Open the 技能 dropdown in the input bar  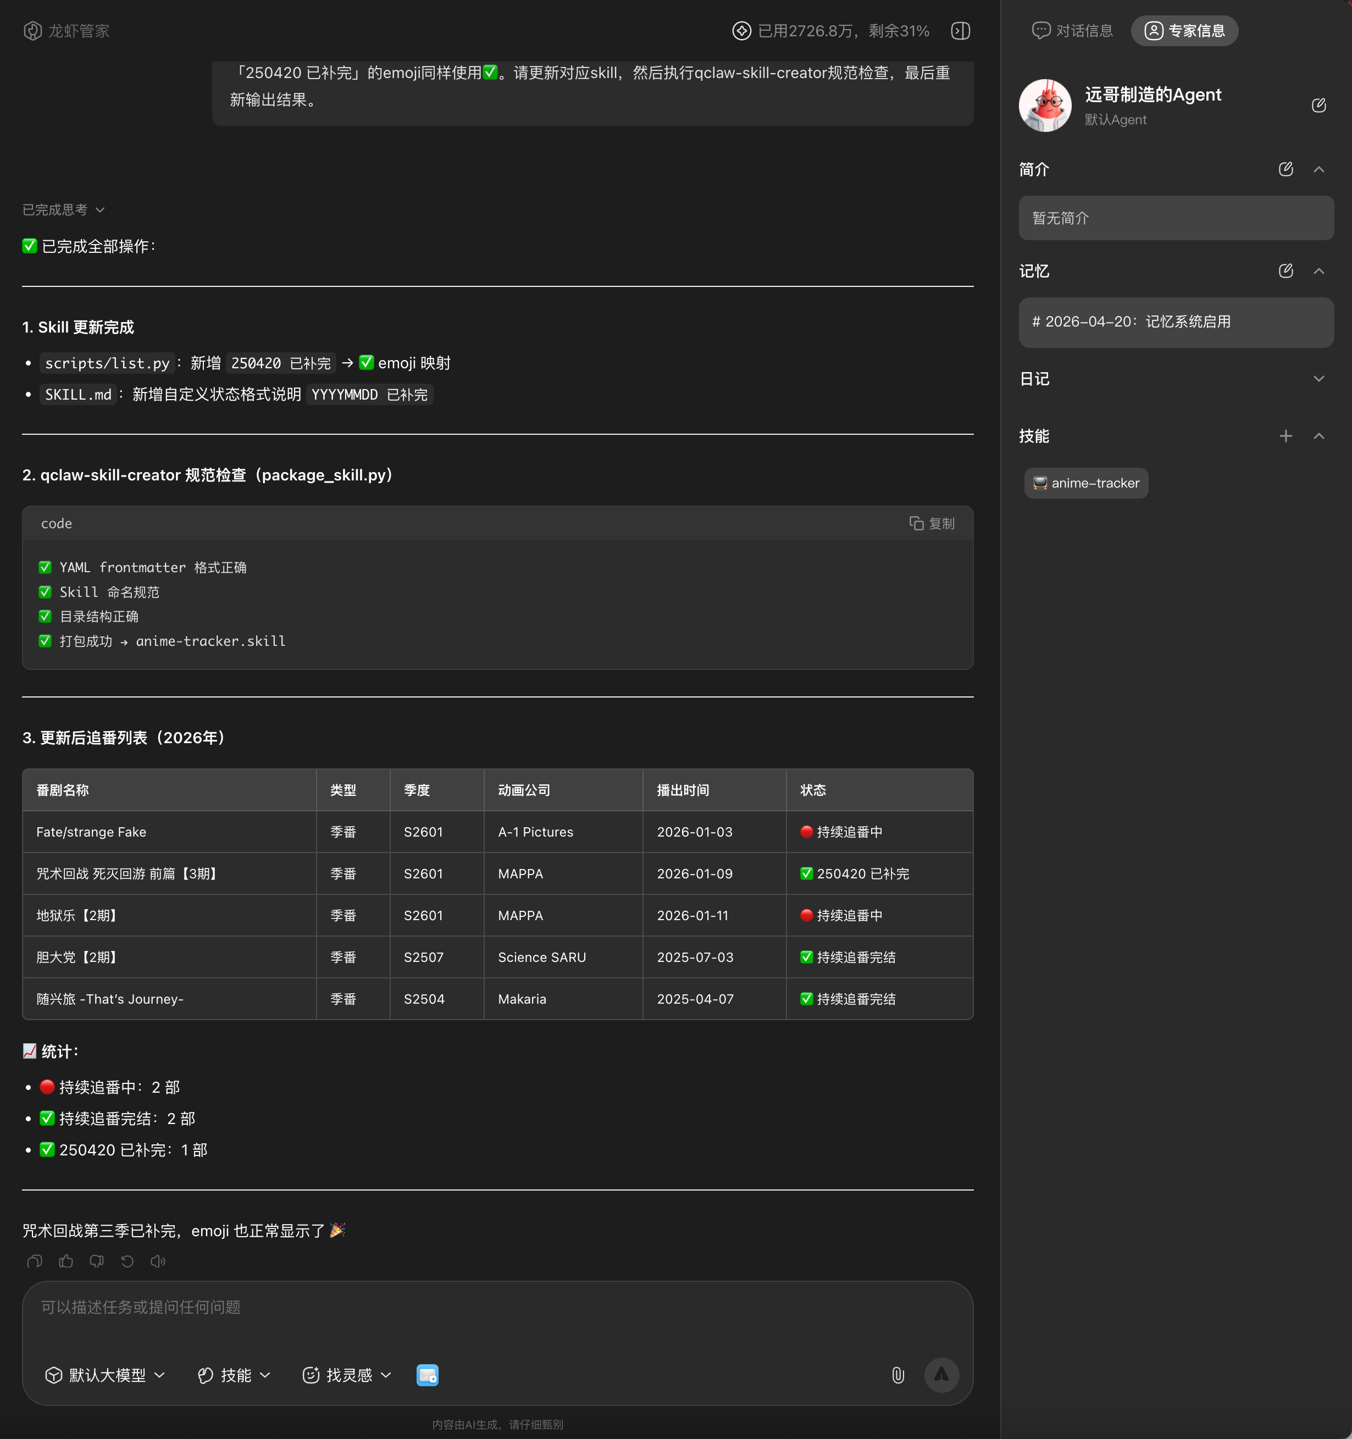click(235, 1375)
